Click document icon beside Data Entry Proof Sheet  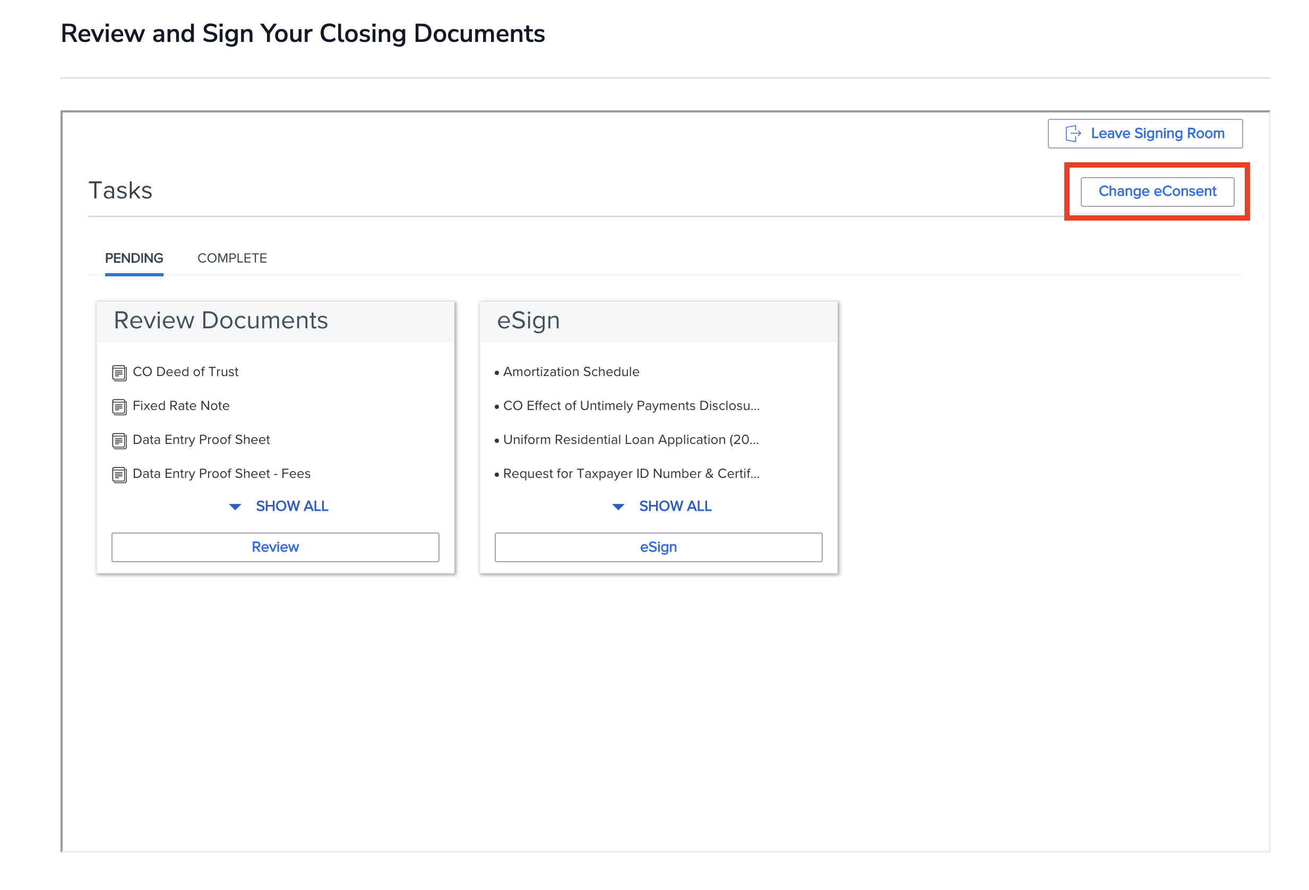point(119,440)
